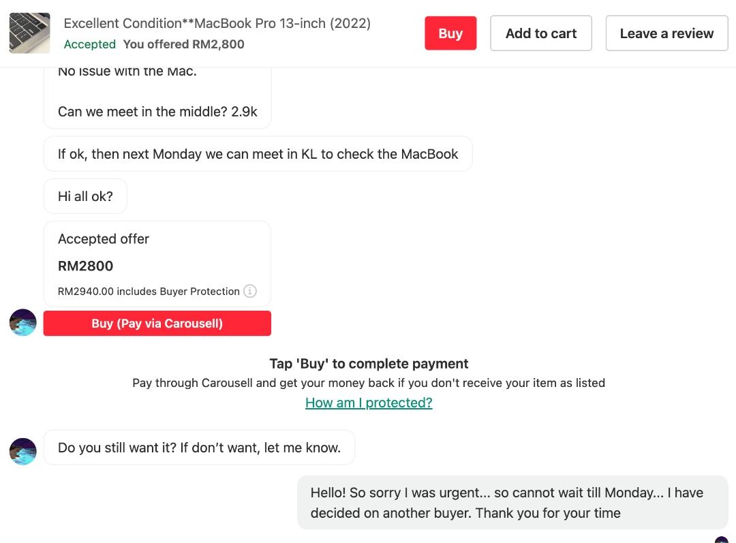Viewport: 736px width, 543px height.
Task: Select the 'Hi all ok?' message bubble
Action: click(x=85, y=196)
